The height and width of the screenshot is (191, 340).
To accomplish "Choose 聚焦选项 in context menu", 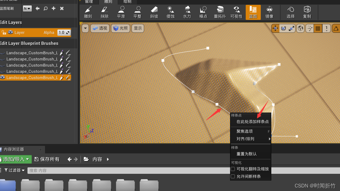I will coord(245,131).
